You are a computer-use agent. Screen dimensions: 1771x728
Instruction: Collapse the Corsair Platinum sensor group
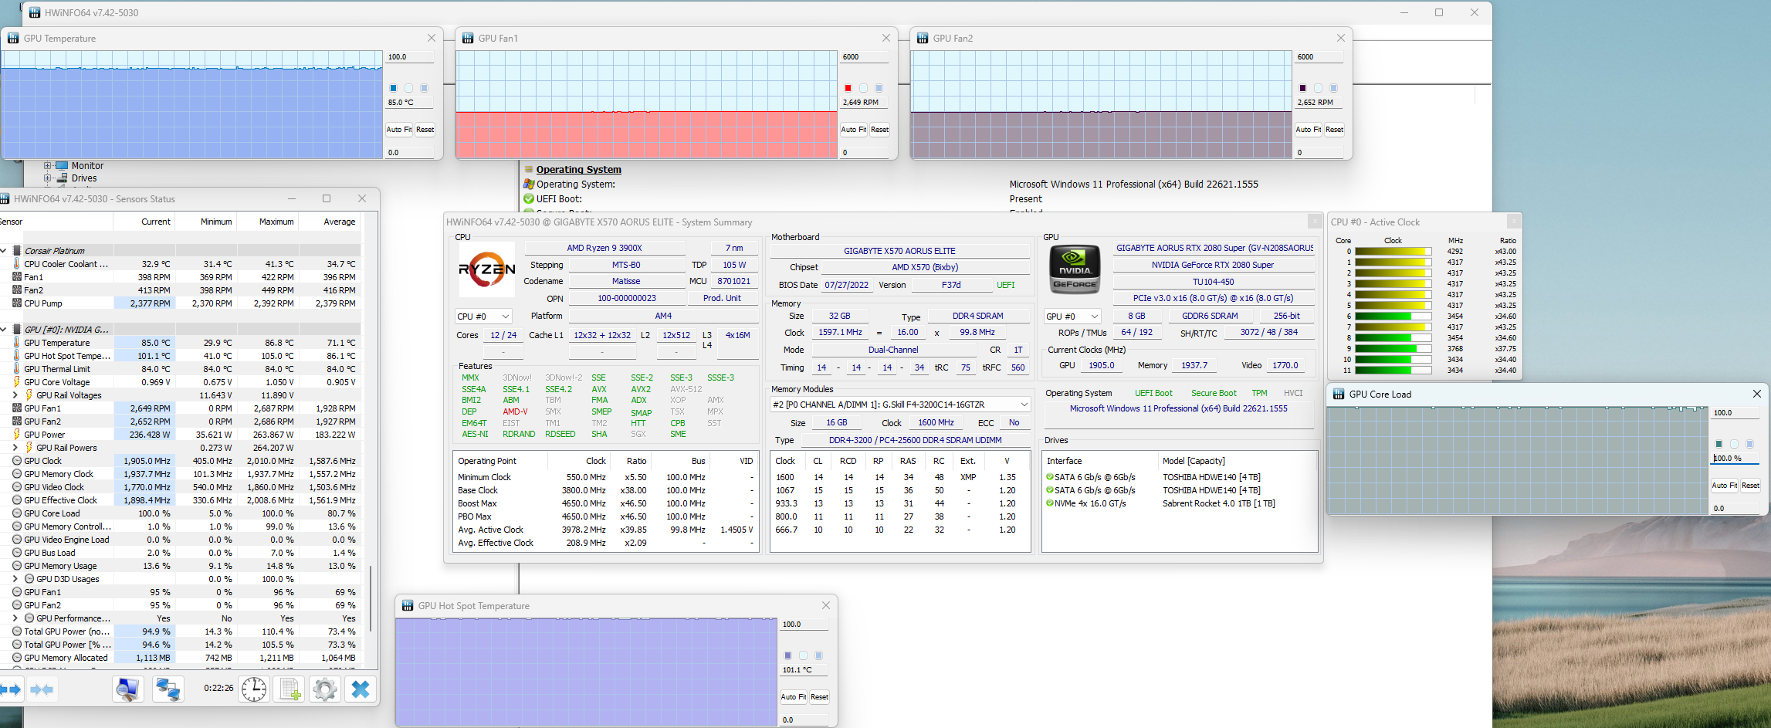tap(5, 251)
